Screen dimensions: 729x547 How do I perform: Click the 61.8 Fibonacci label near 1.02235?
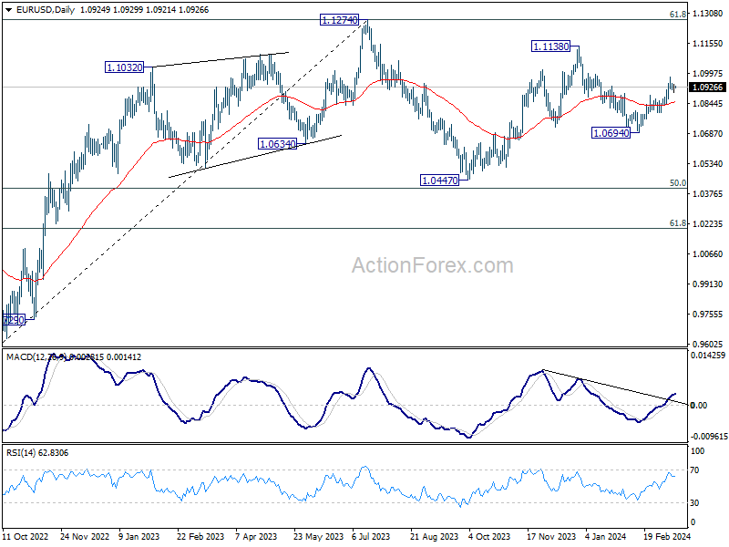point(677,223)
